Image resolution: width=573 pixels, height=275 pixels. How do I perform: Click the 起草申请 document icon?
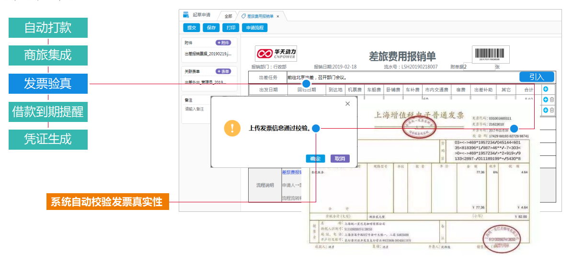pos(186,15)
